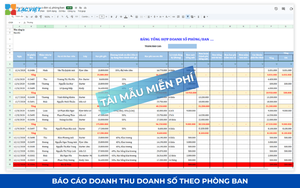This screenshot has width=300, height=188.
Task: Open the functions sigma menu
Action: click(x=198, y=17)
